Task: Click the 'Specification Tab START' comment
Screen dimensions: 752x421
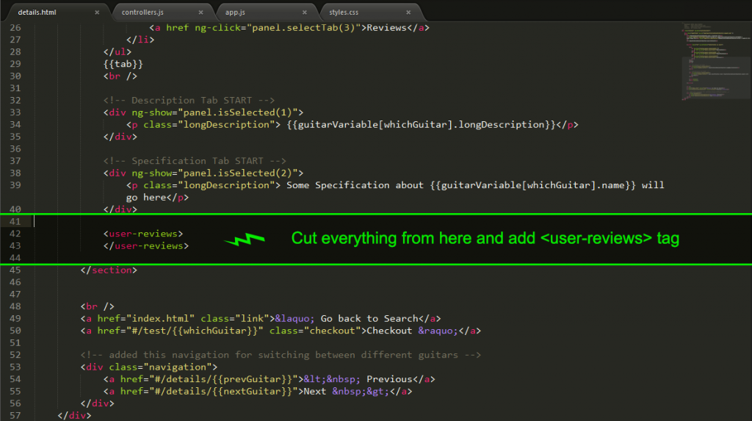Action: pyautogui.click(x=195, y=161)
